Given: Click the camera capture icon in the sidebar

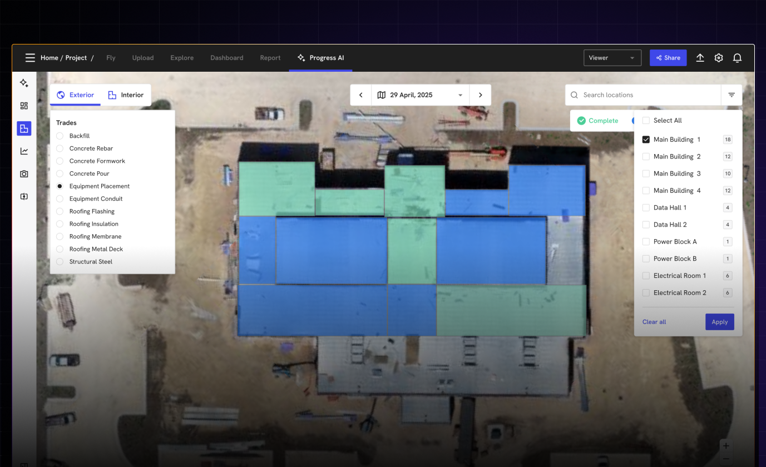Looking at the screenshot, I should (24, 173).
